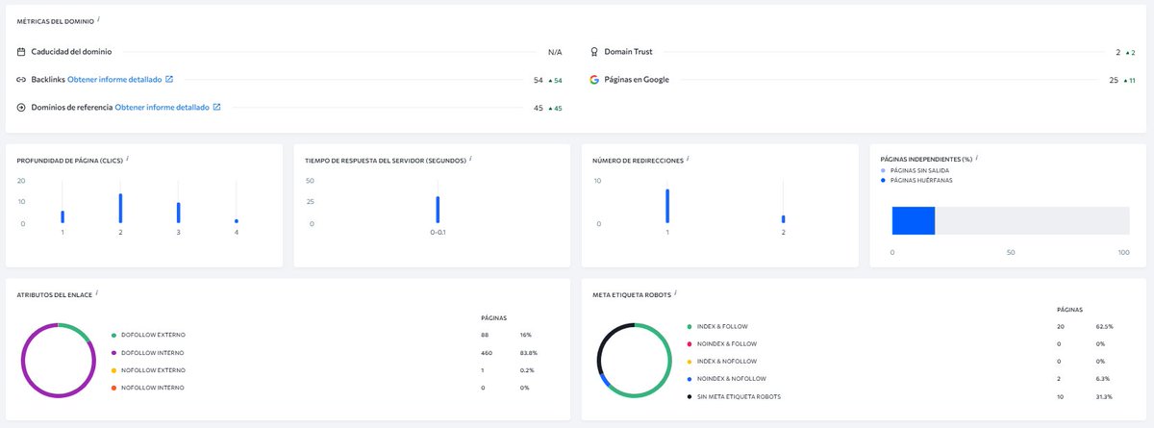Select the depth 4 point in page depth chart
Viewport: 1154px width, 428px height.
[x=236, y=221]
